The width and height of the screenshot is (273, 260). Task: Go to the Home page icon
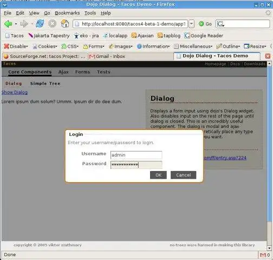[64, 24]
